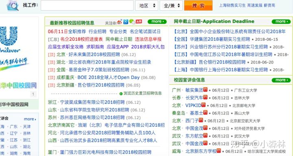
Task: Open 中国银行上海分行2018暑期实习生招聘 entry
Action: [x=229, y=70]
